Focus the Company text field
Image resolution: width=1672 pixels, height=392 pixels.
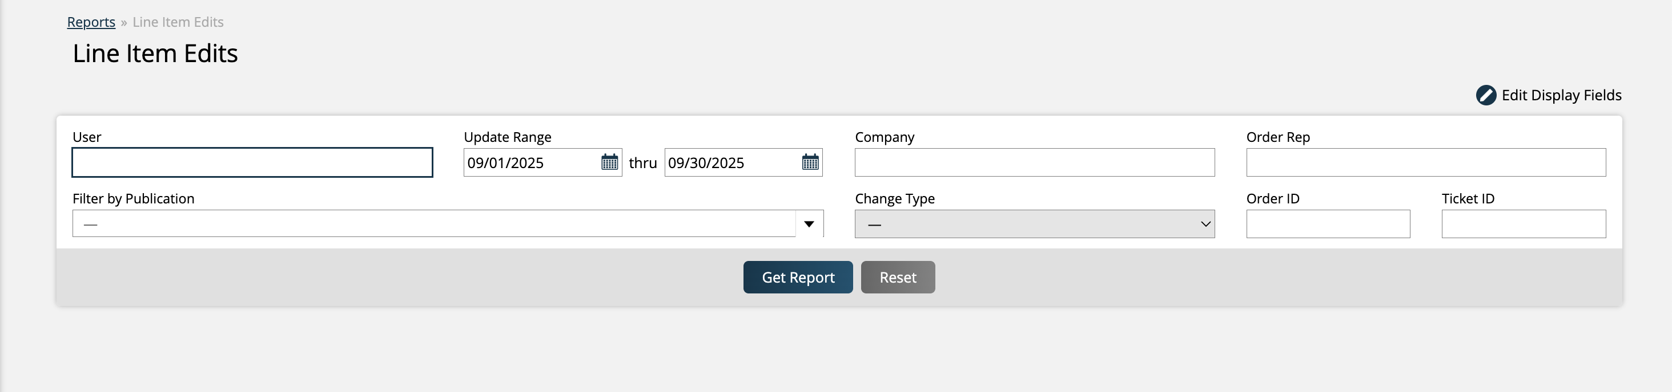(x=1034, y=162)
